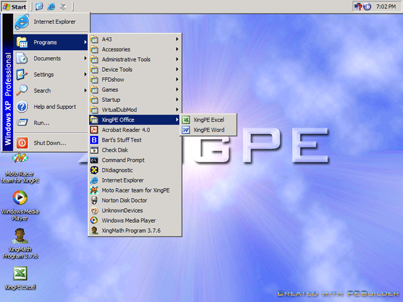403x302 pixels.
Task: Click the Search magnifying glass icon
Action: tap(22, 91)
